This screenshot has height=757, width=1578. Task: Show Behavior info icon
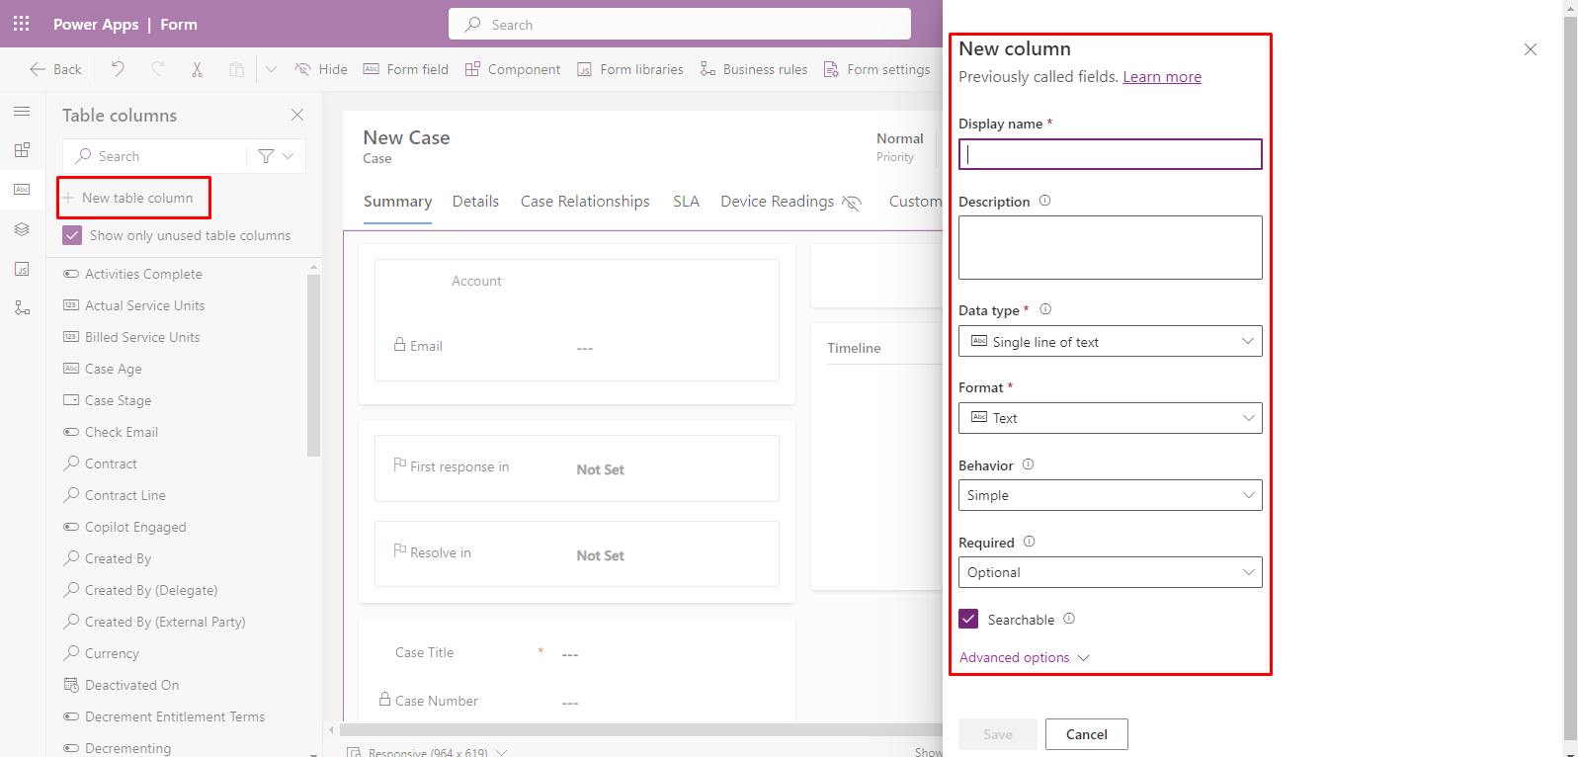1028,464
